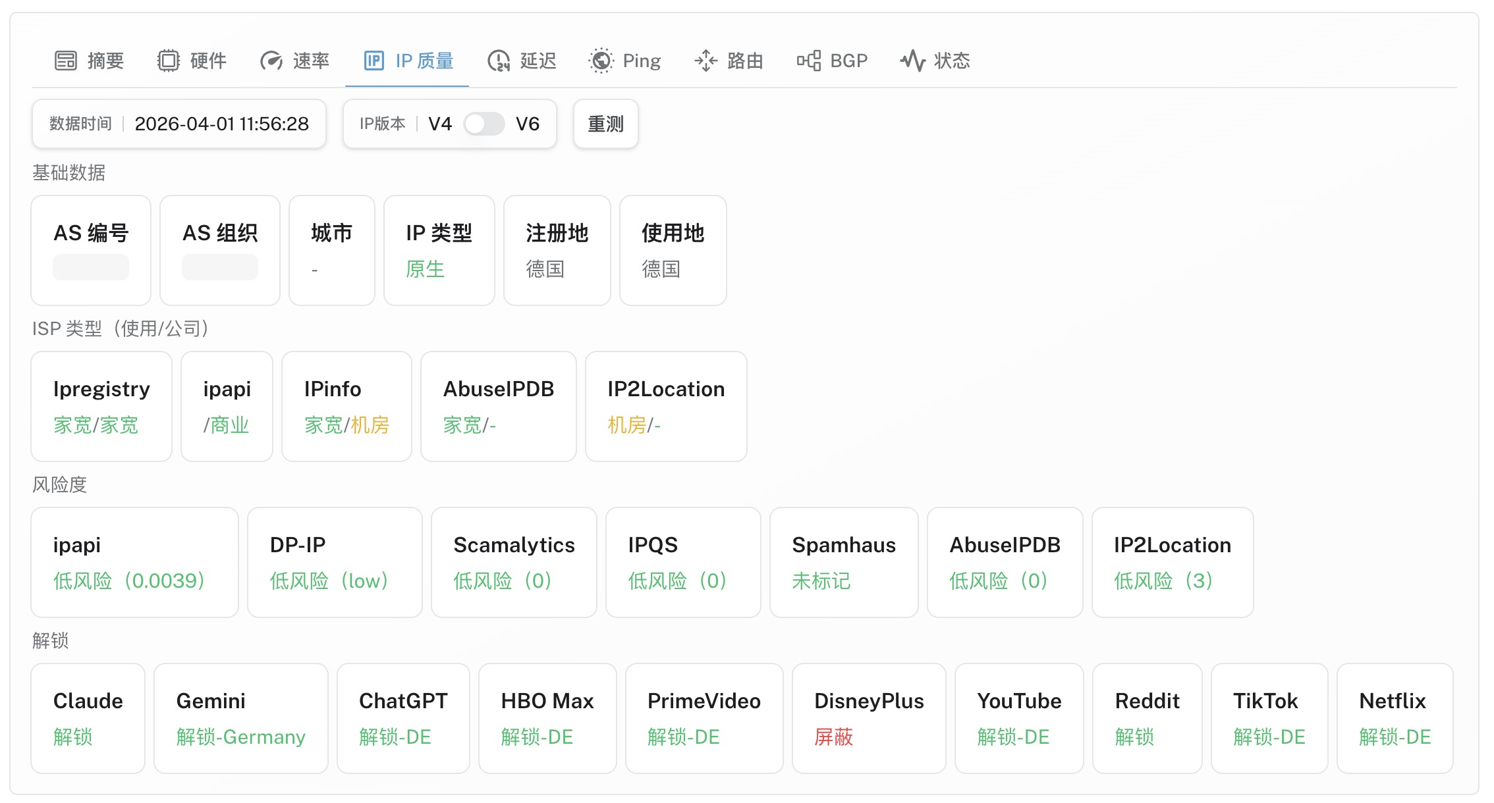Click the AS 组织 card
1494x803 pixels.
tap(220, 250)
